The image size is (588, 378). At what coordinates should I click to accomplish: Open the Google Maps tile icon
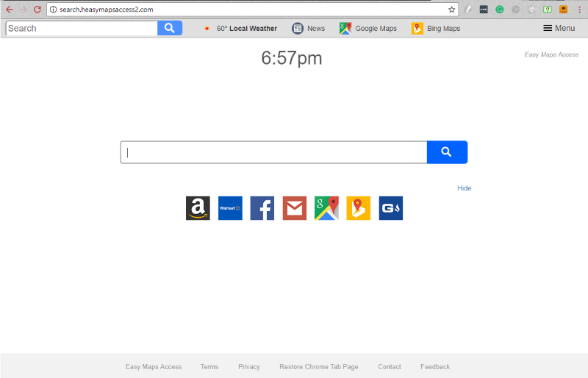pos(326,208)
